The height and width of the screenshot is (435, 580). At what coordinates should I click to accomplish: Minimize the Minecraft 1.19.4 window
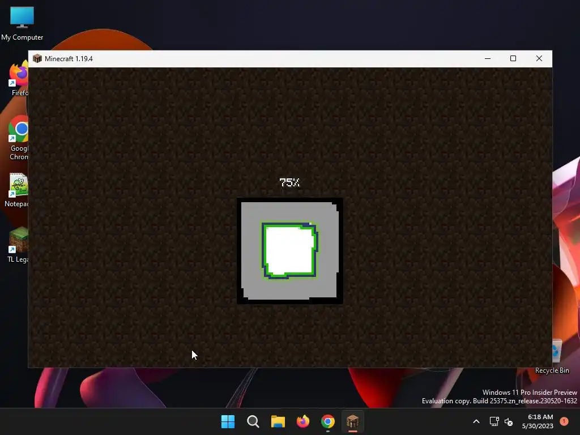coord(488,58)
